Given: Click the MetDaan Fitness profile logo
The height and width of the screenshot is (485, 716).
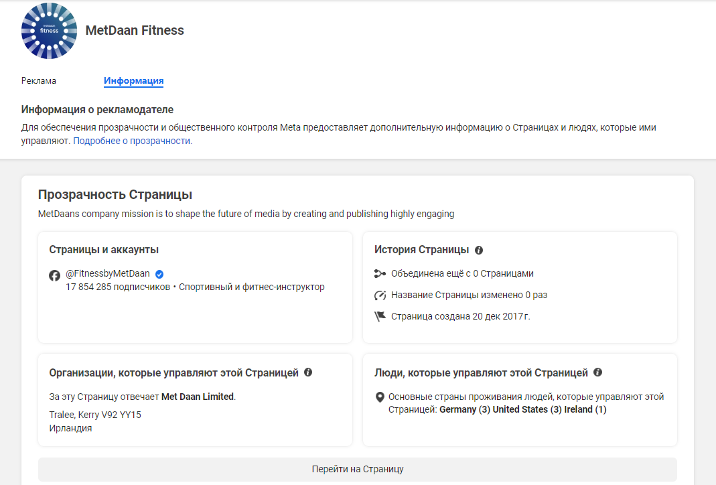Looking at the screenshot, I should pos(49,31).
